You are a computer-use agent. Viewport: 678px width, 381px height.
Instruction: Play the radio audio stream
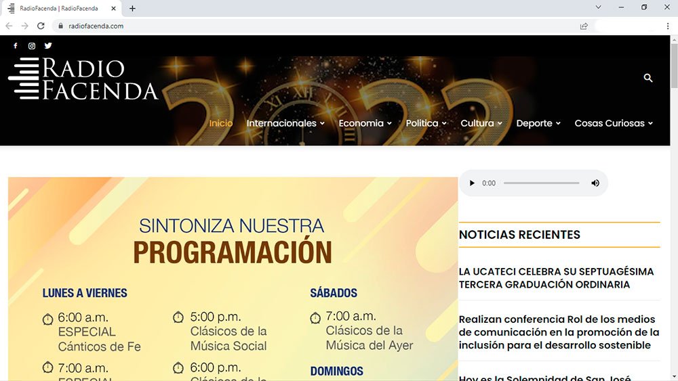point(472,183)
